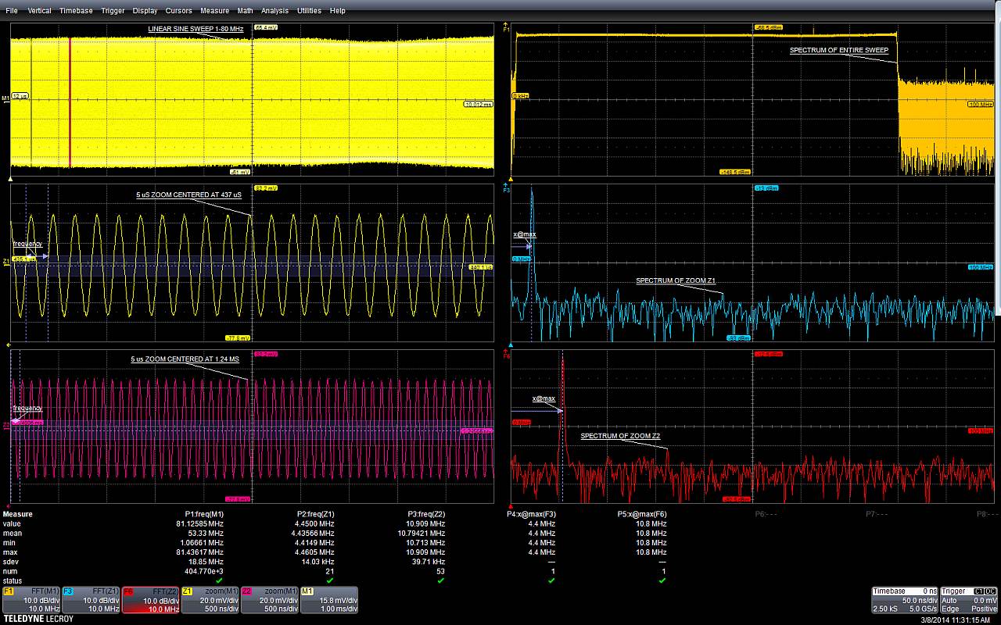Screen dimensions: 1001x625
Task: Open the P4:x@max(F3) measurement column header
Action: [532, 514]
